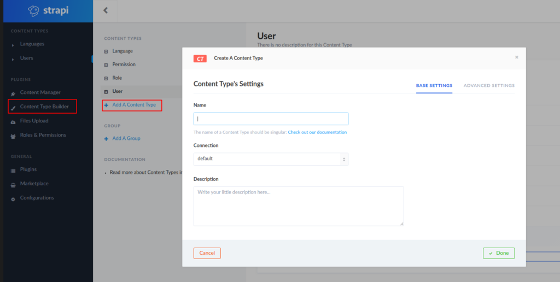The image size is (560, 282).
Task: Click the User page heading behind modal
Action: 266,36
